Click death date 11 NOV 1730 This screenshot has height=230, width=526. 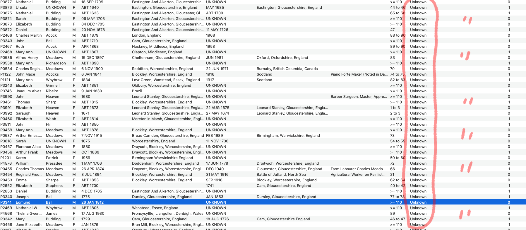click(x=217, y=141)
